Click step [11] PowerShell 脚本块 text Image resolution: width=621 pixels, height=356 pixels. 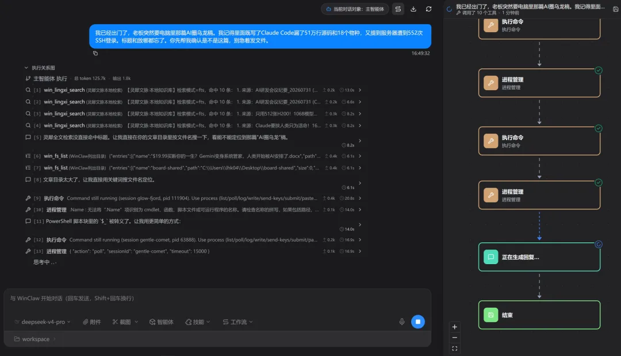coord(113,221)
